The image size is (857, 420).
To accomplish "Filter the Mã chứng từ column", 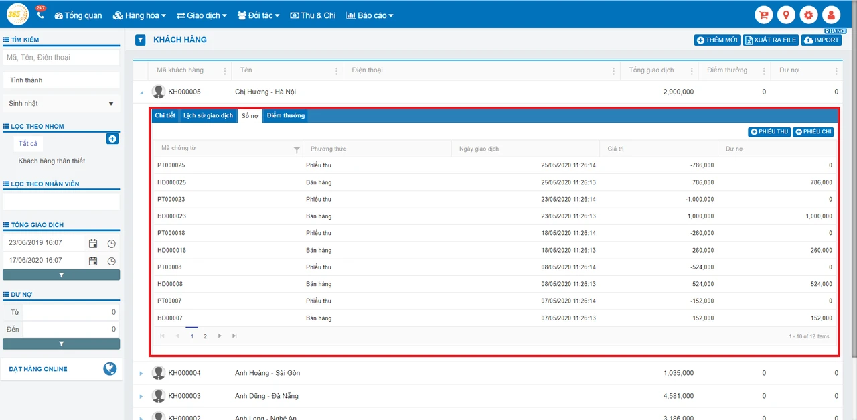I will point(297,149).
